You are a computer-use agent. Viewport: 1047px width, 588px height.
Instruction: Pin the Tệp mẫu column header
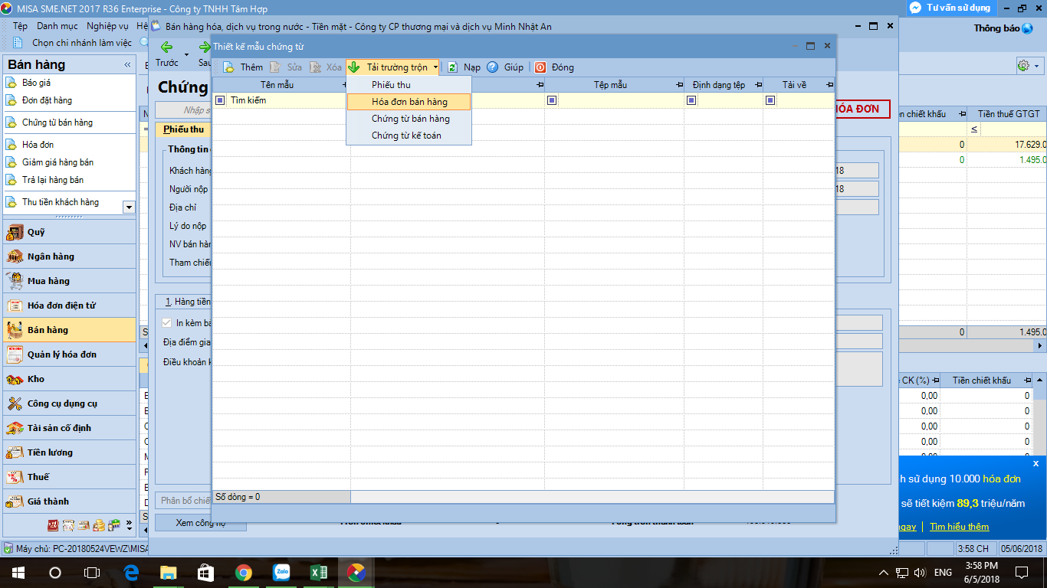(x=679, y=85)
